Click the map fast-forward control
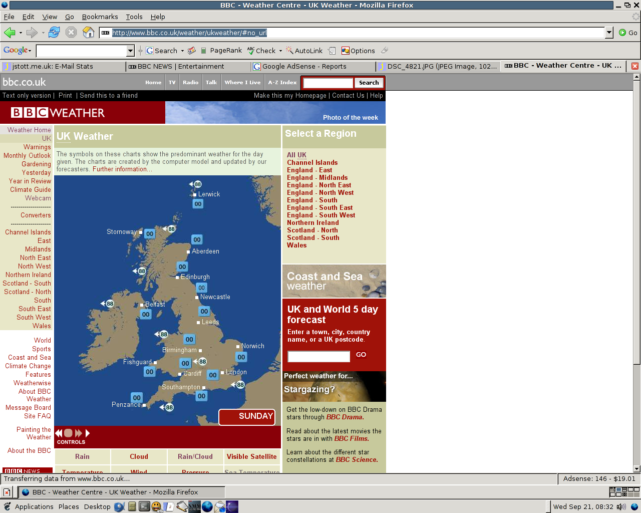 coord(79,433)
